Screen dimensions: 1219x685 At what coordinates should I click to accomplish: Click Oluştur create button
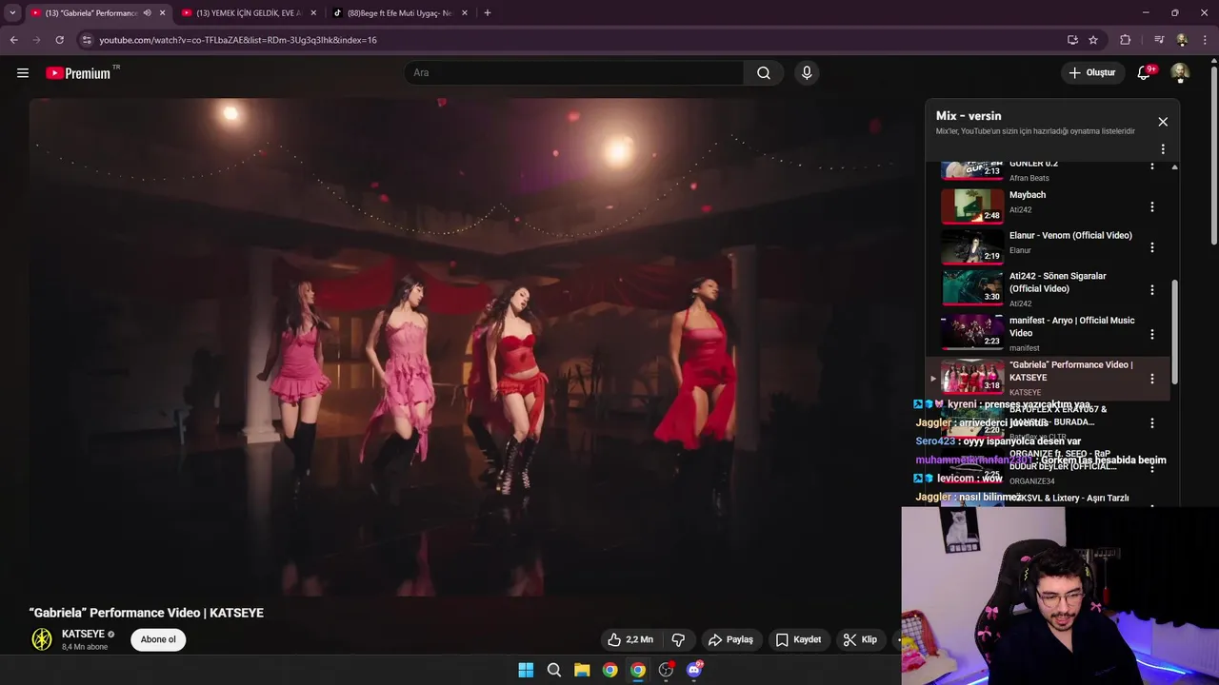coord(1091,73)
